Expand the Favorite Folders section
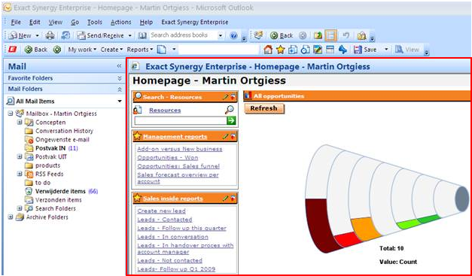Screen dimensions: 472x276 click(120, 78)
